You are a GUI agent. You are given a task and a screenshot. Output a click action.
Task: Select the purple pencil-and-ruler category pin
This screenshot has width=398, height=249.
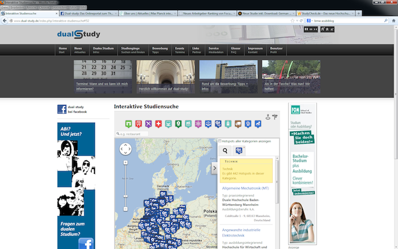point(148,124)
